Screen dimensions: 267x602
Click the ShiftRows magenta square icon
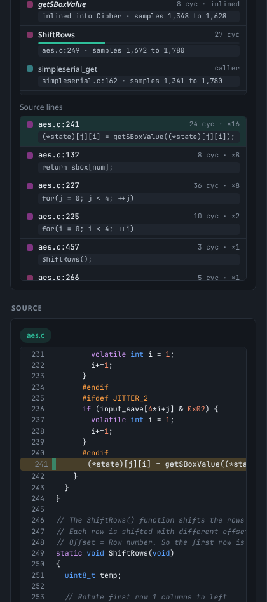point(30,35)
